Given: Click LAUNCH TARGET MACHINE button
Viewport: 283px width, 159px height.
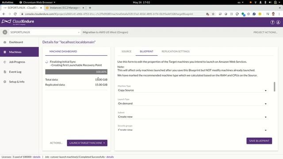Looking at the screenshot, I should [87, 143].
